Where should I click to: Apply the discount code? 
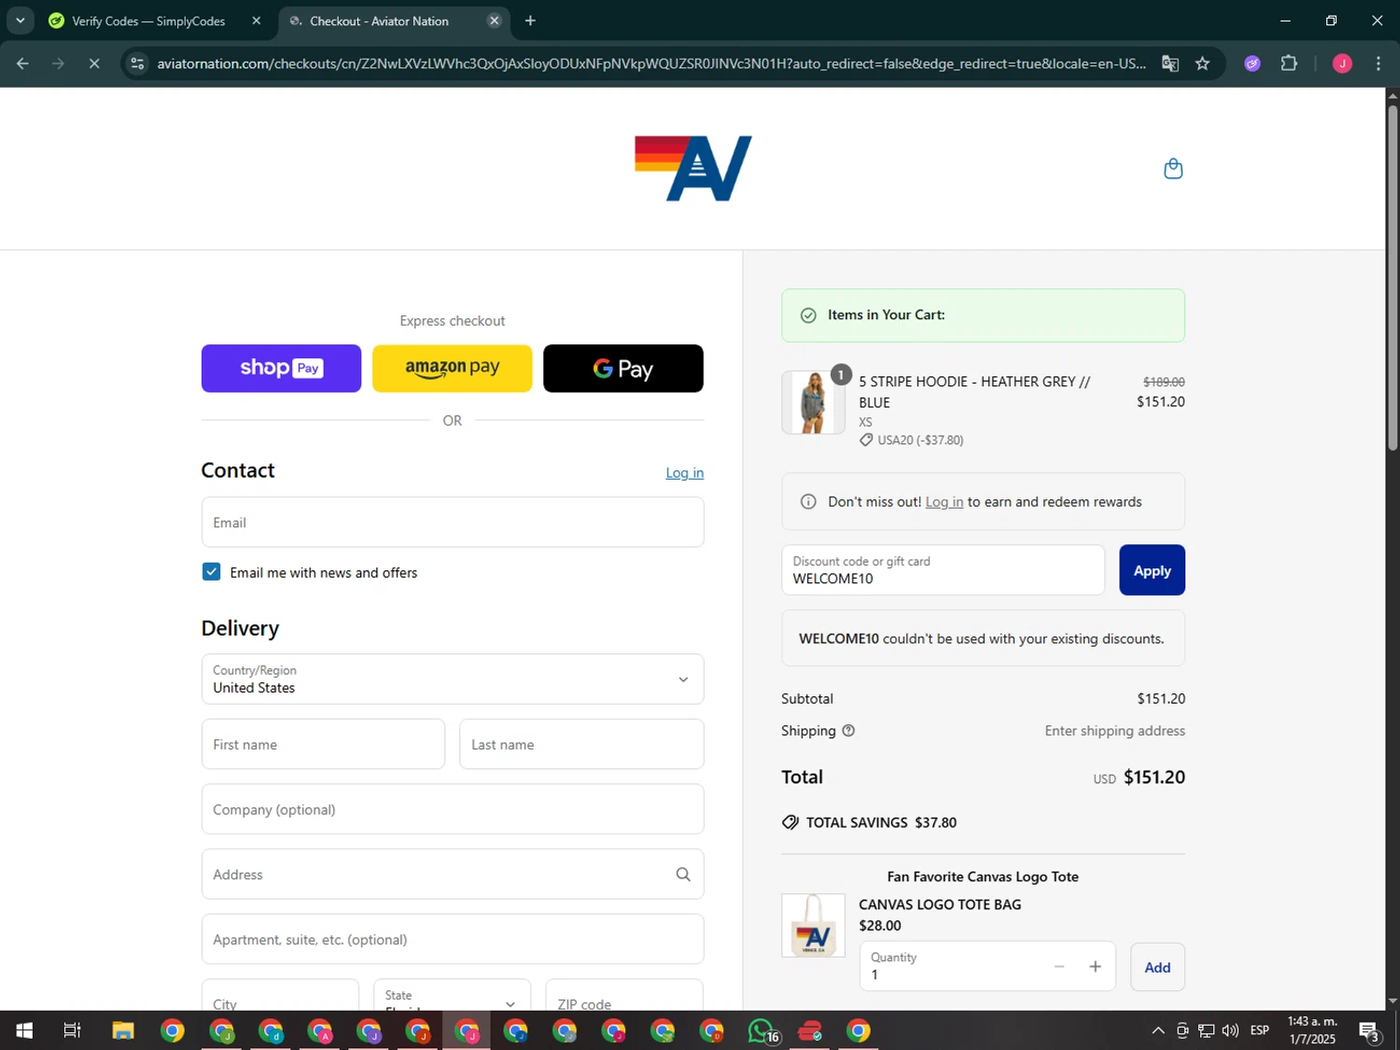(1152, 570)
